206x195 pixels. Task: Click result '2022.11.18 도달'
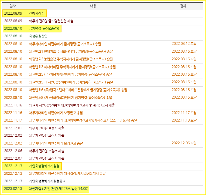coord(184,120)
